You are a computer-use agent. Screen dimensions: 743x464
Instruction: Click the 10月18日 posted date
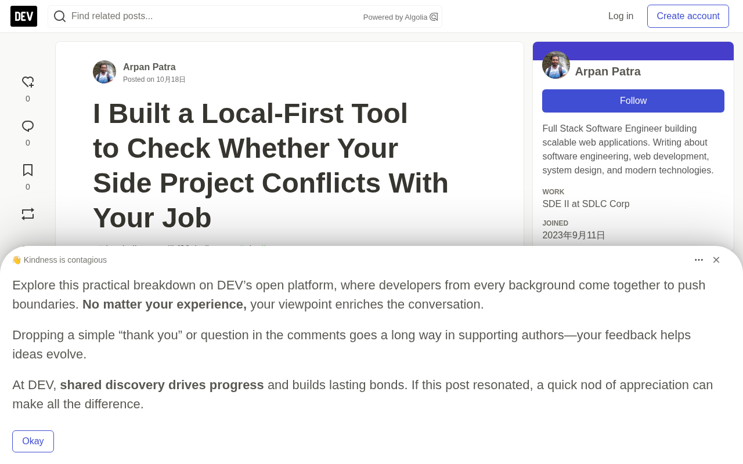[171, 79]
